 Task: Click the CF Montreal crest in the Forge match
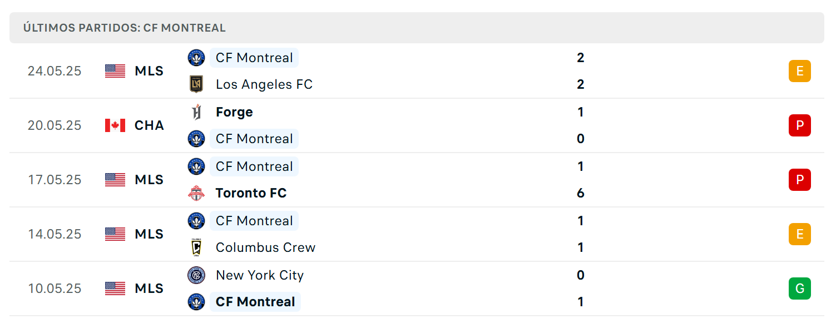[x=196, y=139]
